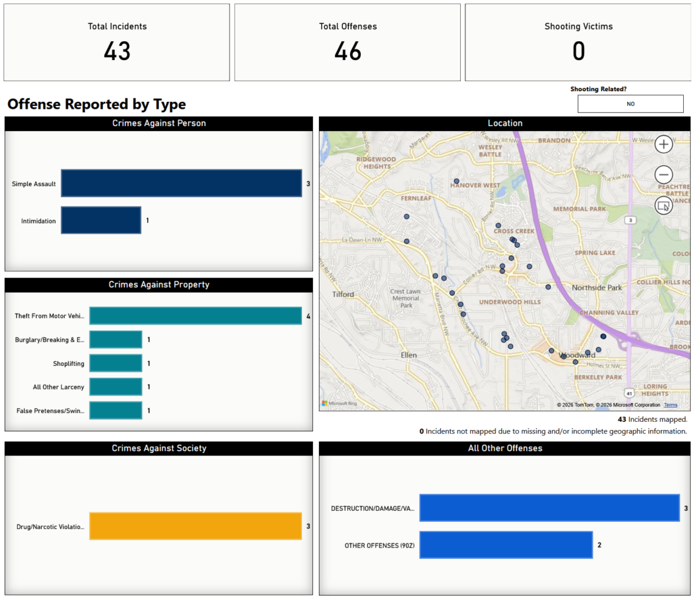Viewport: 692px width, 596px height.
Task: Toggle the Shooting Related NO slicer
Action: pos(630,104)
